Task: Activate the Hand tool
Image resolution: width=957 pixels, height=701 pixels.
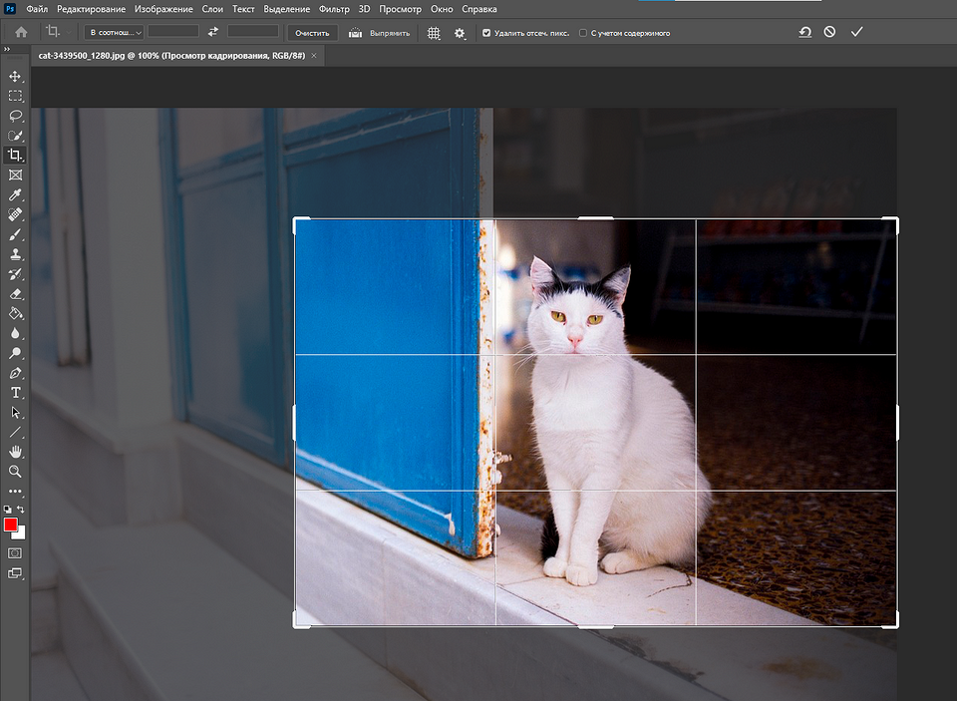Action: pos(15,451)
